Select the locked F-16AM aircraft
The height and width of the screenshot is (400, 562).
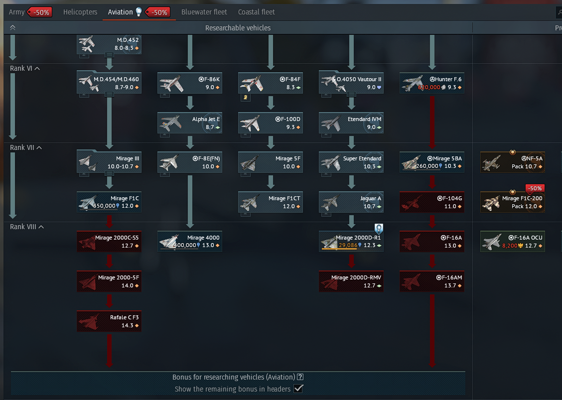point(432,281)
